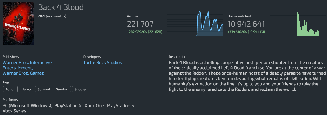Click the Hours watched percentage change text

246,32
